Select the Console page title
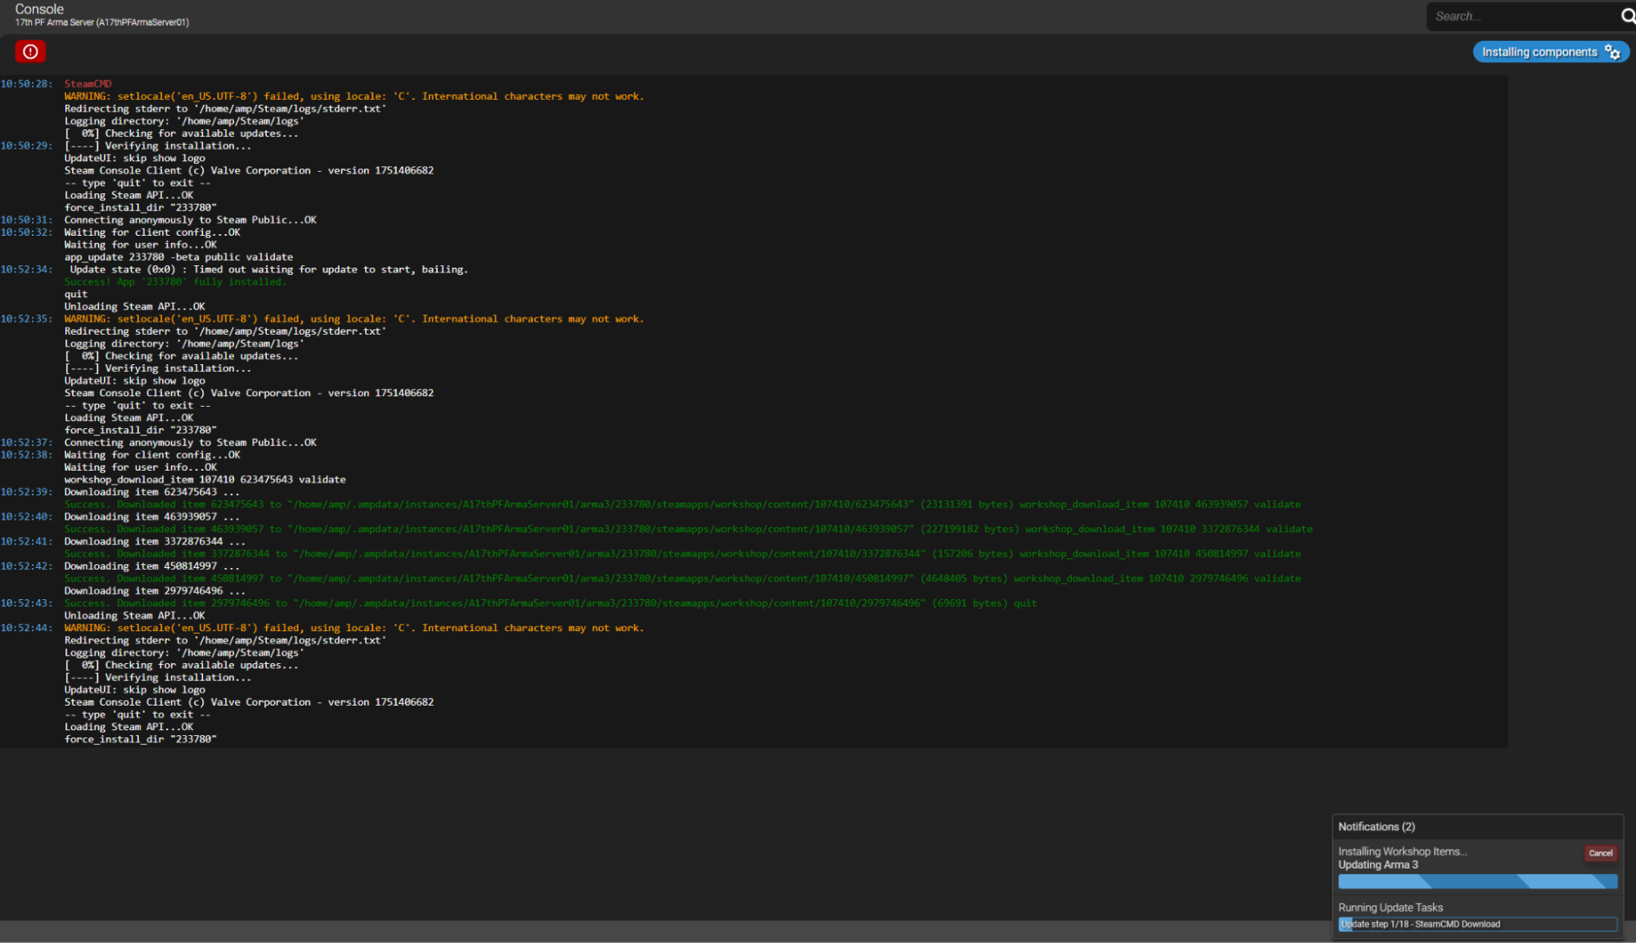The height and width of the screenshot is (943, 1636). pyautogui.click(x=38, y=8)
